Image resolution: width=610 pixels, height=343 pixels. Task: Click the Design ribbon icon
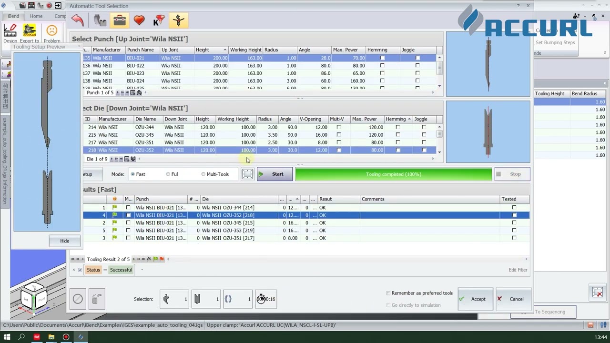(10, 33)
